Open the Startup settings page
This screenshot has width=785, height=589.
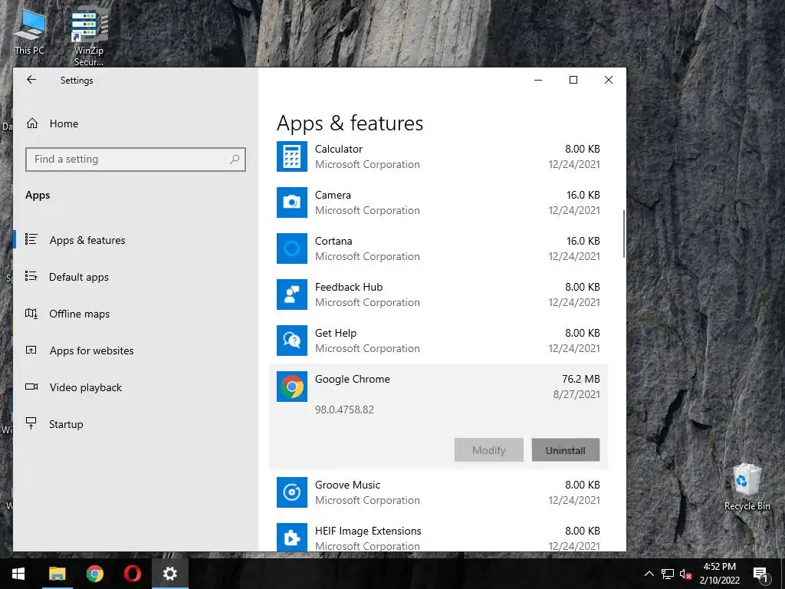pyautogui.click(x=66, y=424)
